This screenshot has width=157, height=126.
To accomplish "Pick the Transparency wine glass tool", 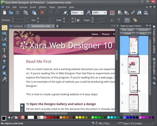I will pyautogui.click(x=4, y=62).
